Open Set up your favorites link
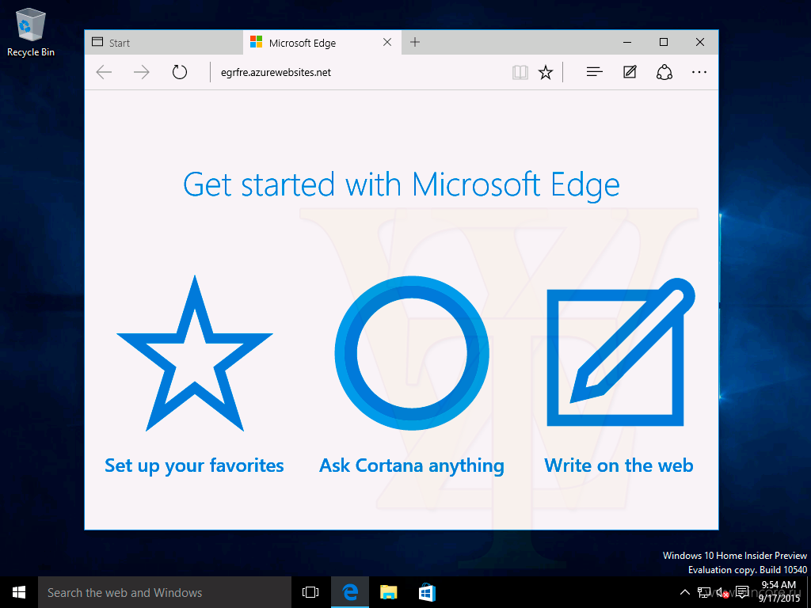 coord(194,465)
